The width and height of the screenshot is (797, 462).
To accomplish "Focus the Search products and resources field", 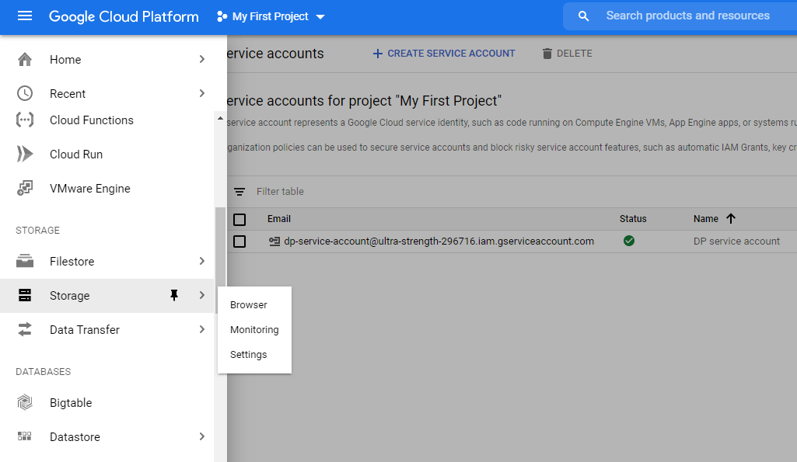I will click(687, 16).
